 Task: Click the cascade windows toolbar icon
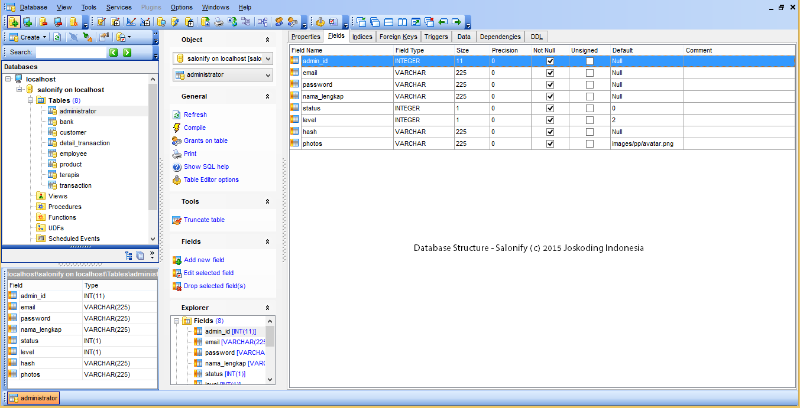[375, 22]
